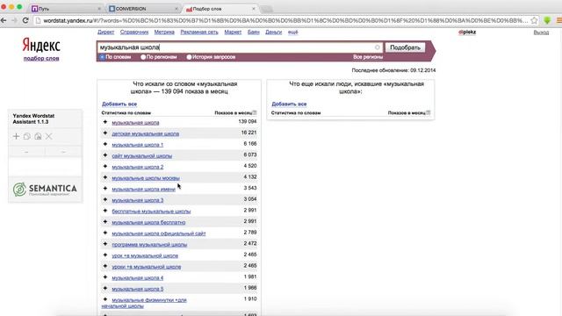Open 'Деньги' in top navigation
562x316 pixels.
pyautogui.click(x=273, y=32)
